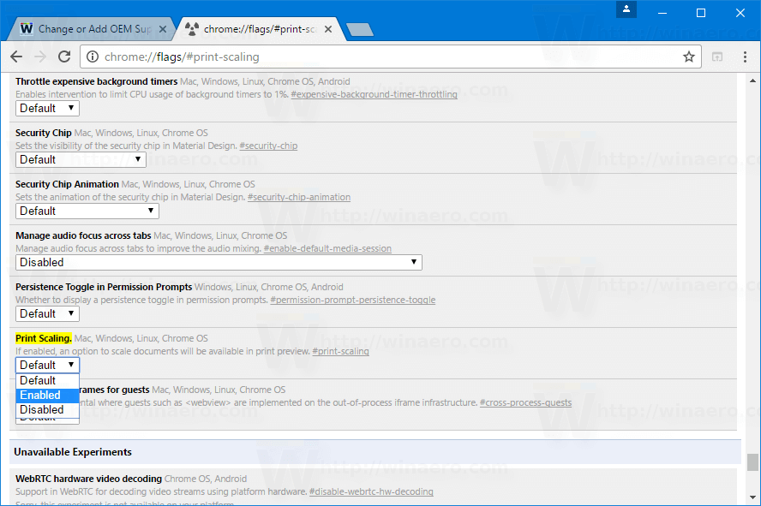Open a new tab

pyautogui.click(x=360, y=30)
